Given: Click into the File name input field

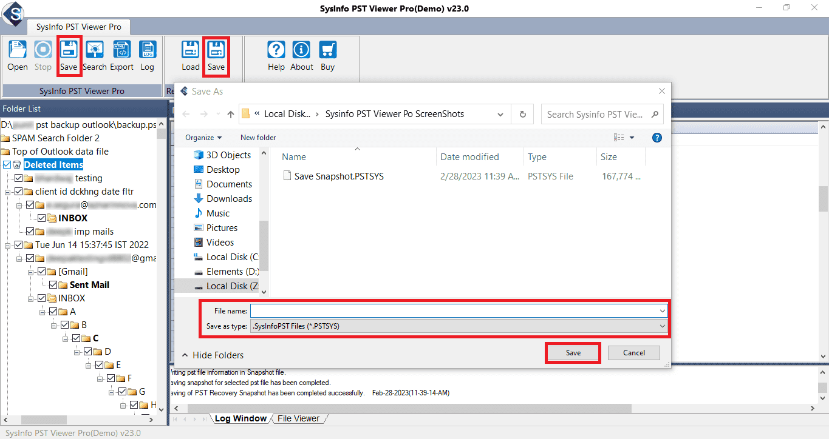Looking at the screenshot, I should tap(459, 311).
